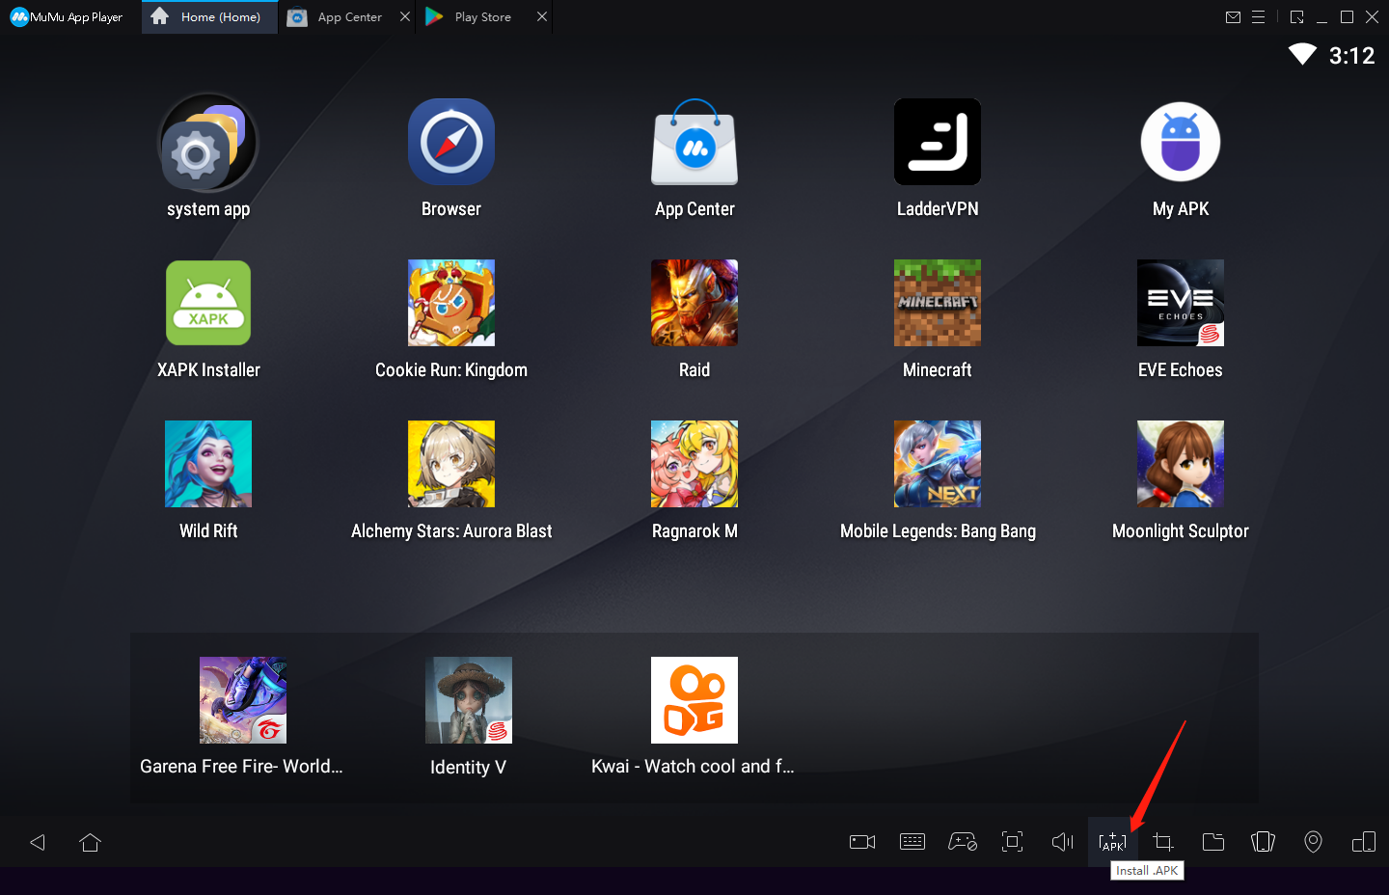Image resolution: width=1389 pixels, height=895 pixels.
Task: Open App Center from home screen
Action: (x=694, y=142)
